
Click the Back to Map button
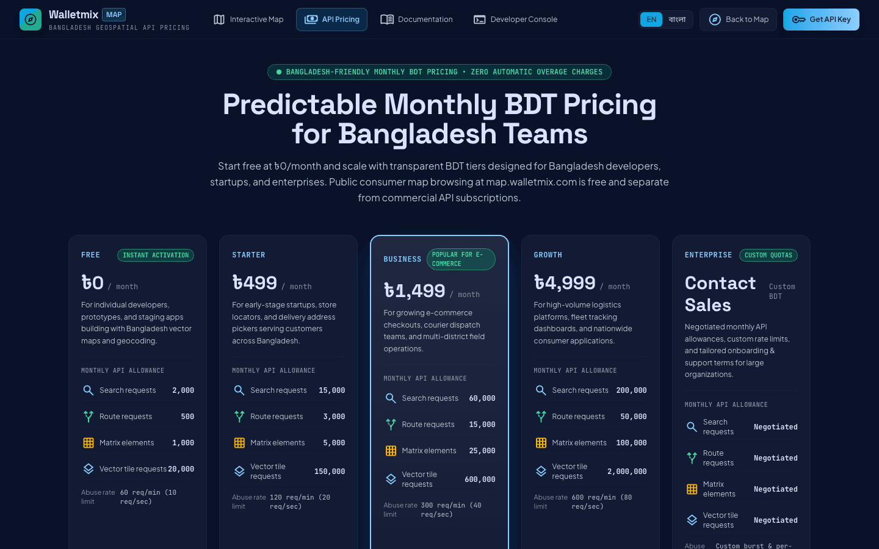pos(738,20)
